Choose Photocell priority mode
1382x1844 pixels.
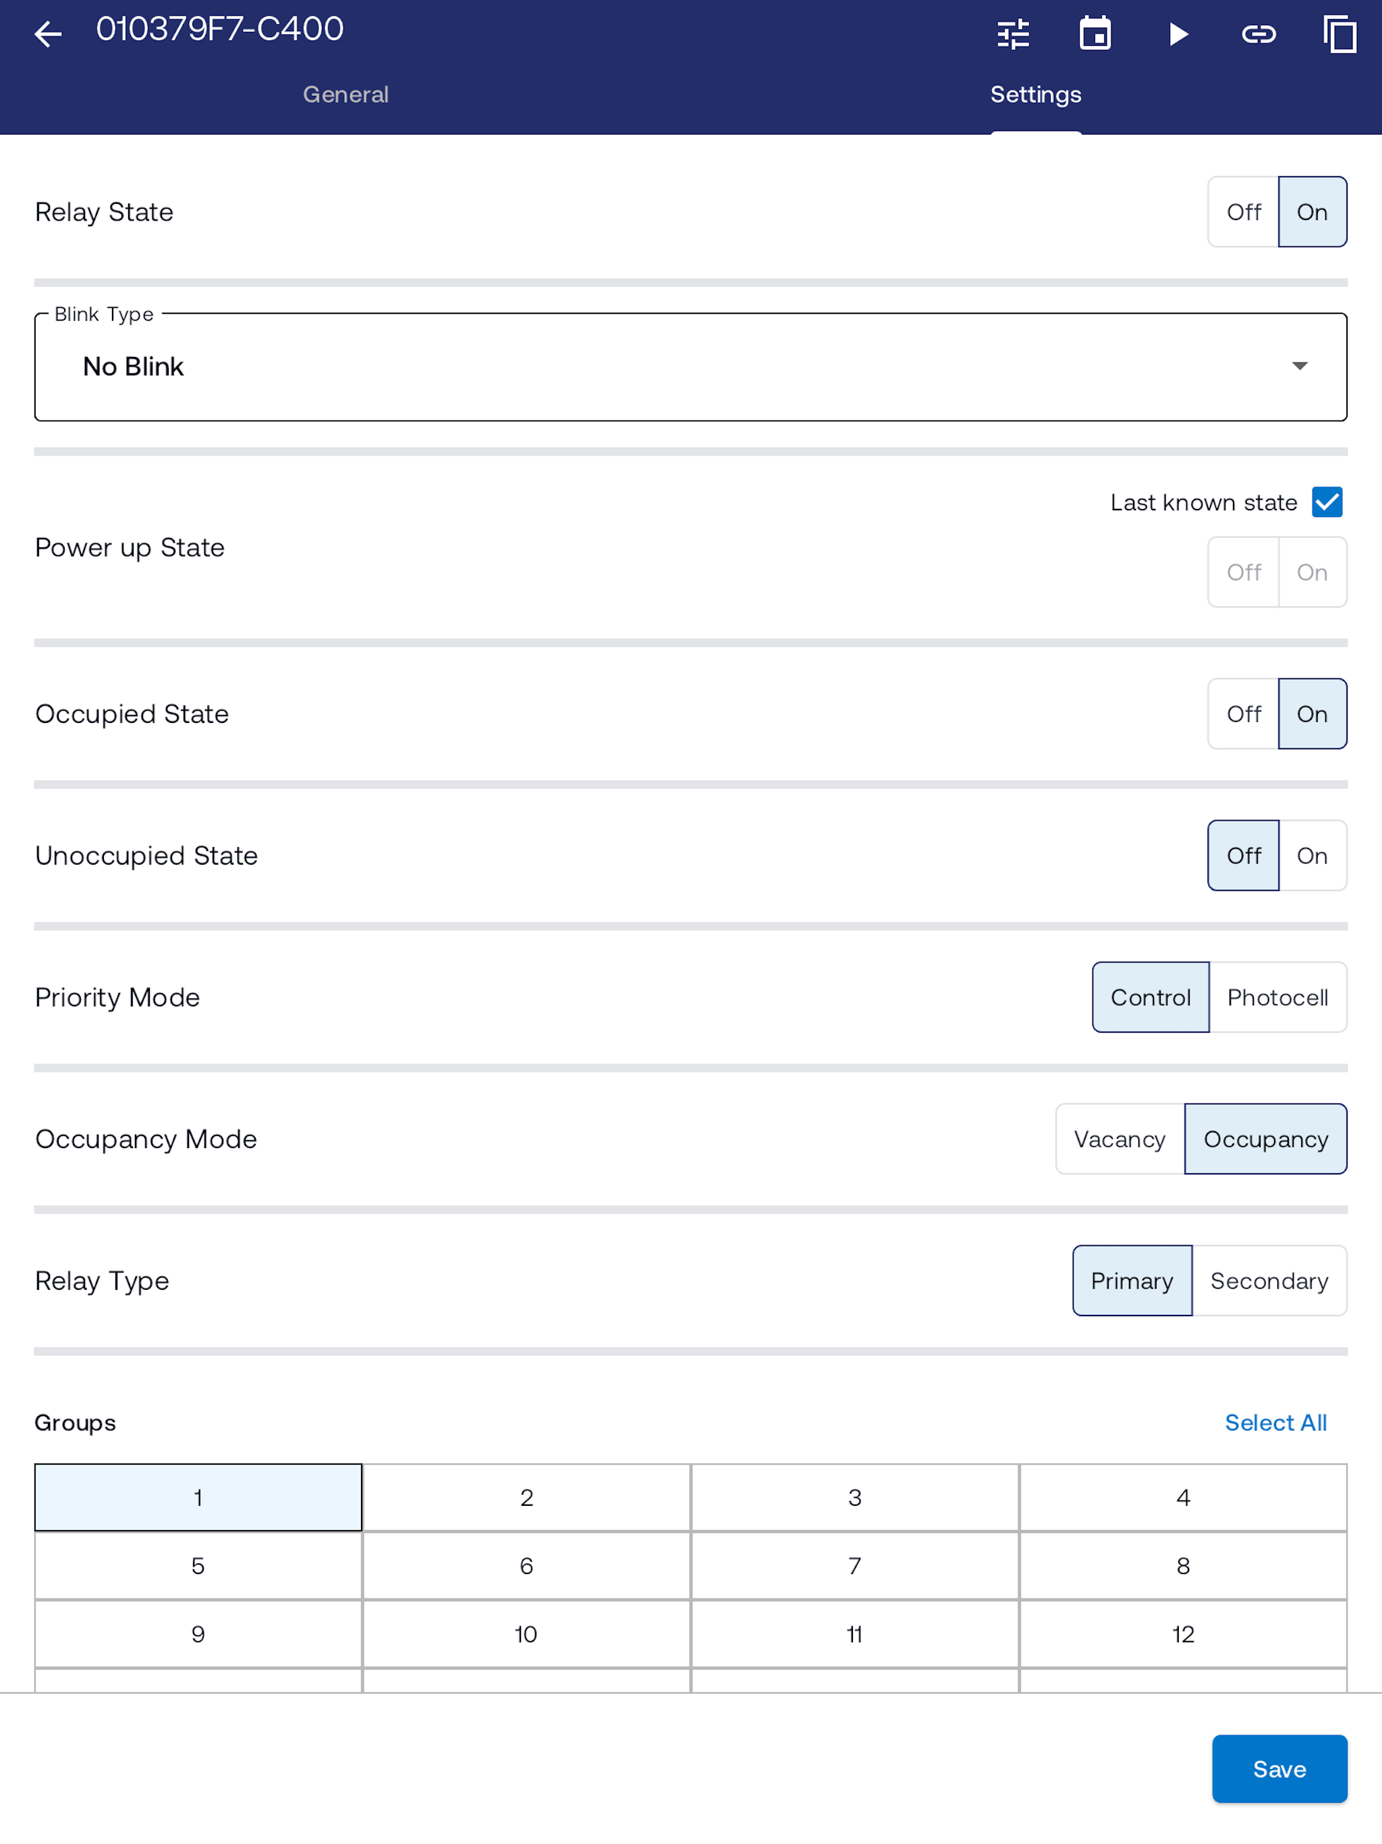[x=1278, y=997]
